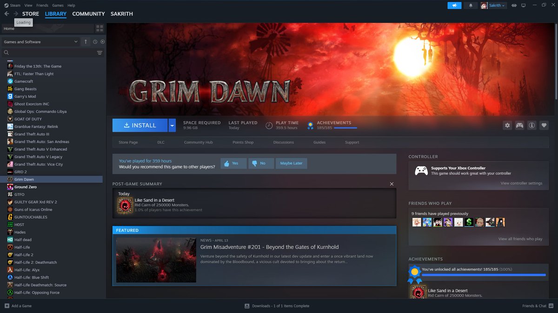Viewport: 558px width, 313px height.
Task: Click the Achievements 185/185 progress bar in header
Action: pos(345,128)
